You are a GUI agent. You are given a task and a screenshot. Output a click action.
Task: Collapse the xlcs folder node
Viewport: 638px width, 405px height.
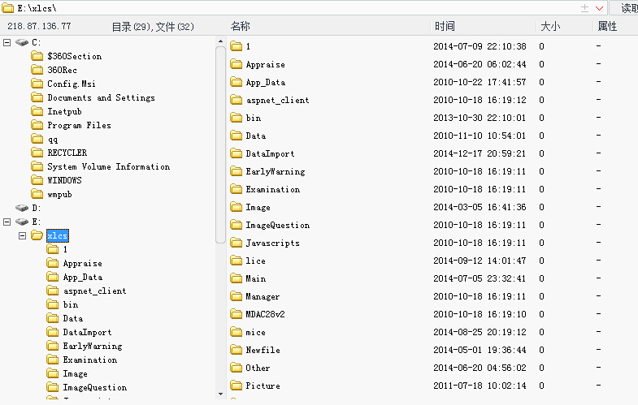click(x=23, y=235)
